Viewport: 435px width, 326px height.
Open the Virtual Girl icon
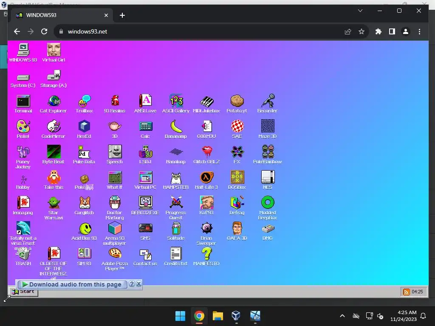54,53
